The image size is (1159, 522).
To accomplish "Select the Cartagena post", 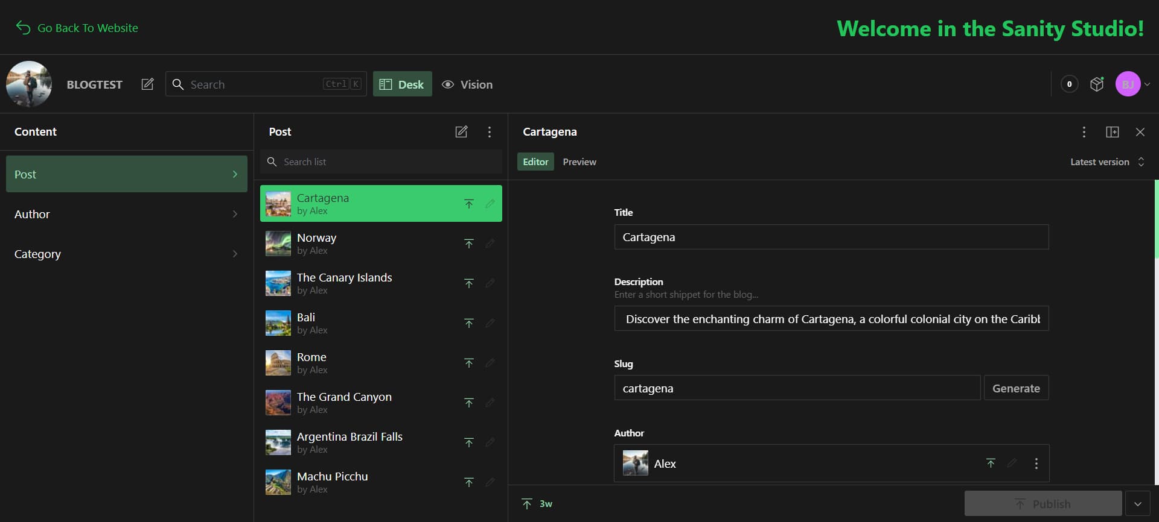I will click(381, 204).
